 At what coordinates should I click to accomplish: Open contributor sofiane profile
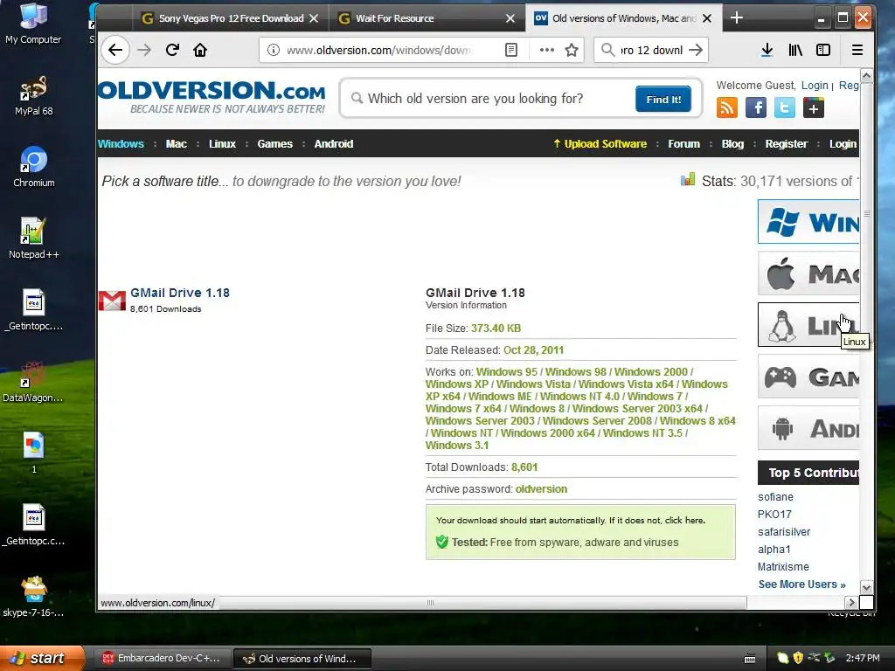775,497
